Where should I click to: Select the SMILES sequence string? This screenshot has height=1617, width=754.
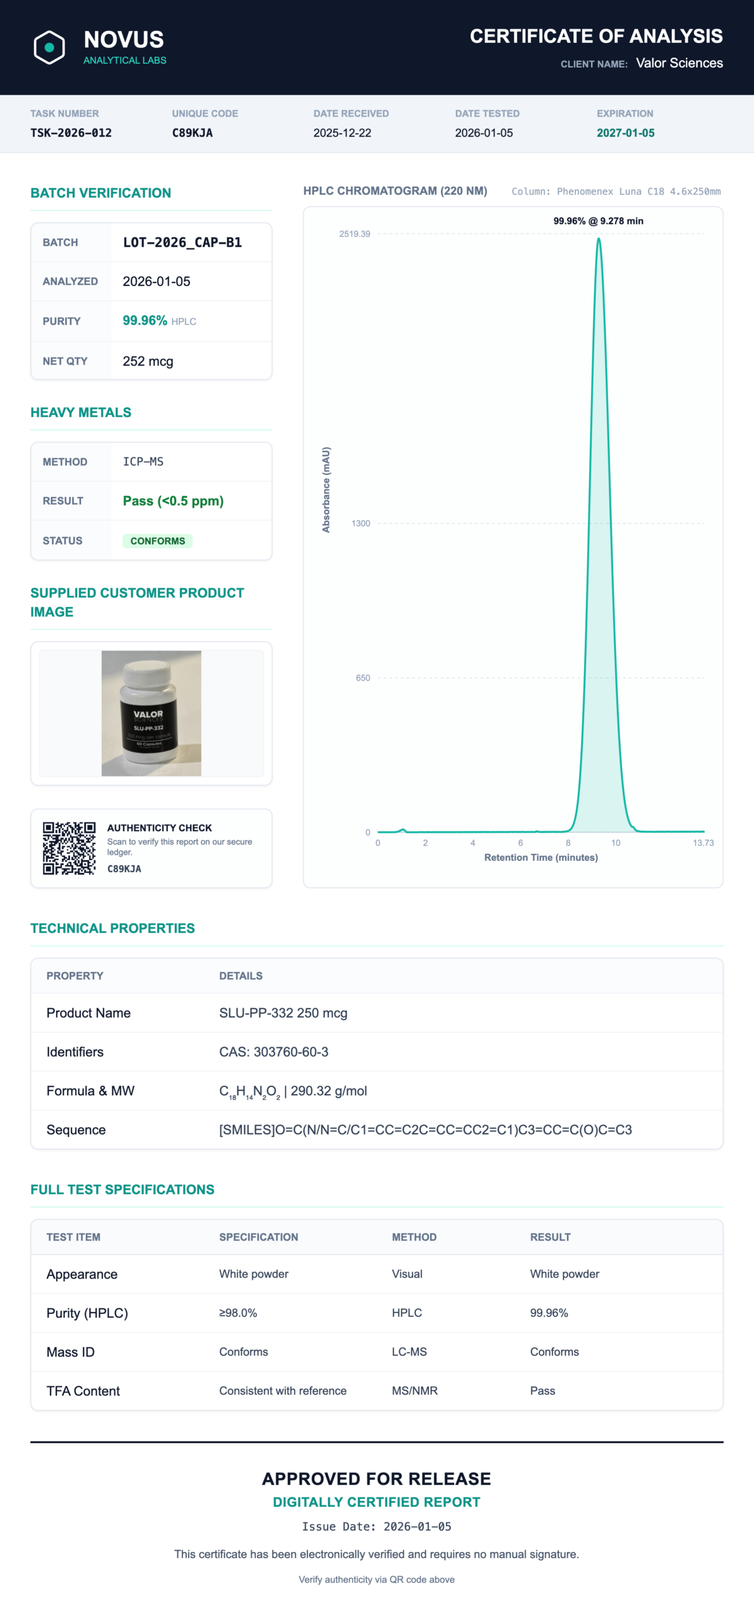425,1129
